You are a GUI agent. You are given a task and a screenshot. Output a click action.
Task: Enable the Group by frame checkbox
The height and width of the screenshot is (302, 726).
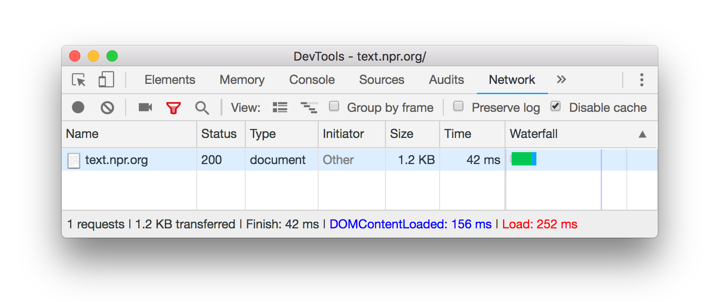(x=334, y=106)
